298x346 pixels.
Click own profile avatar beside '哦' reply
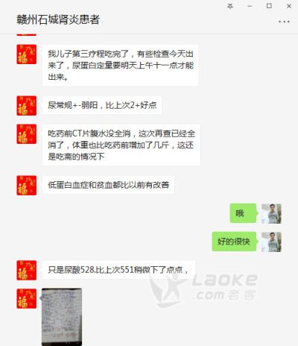point(271,213)
